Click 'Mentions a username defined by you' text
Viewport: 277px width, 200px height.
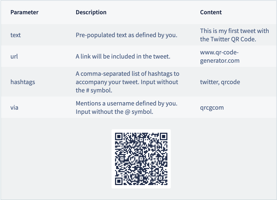coord(126,103)
